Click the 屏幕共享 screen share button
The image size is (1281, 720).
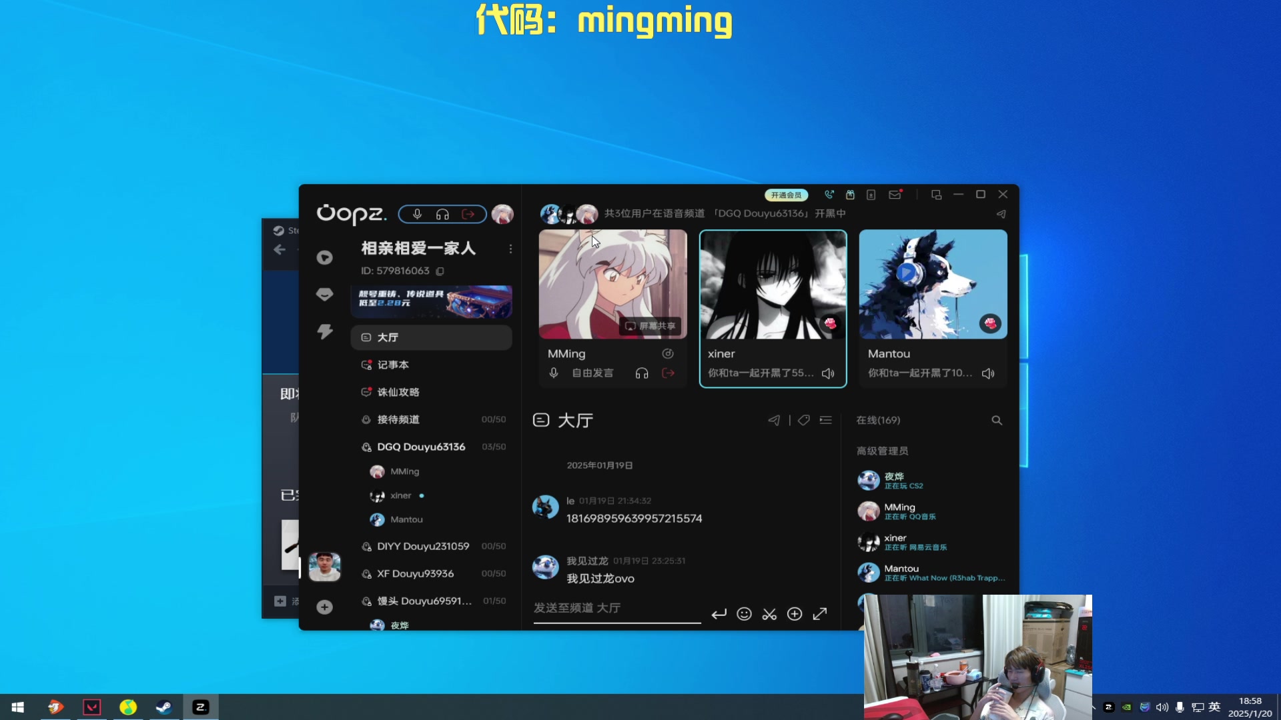(x=651, y=326)
